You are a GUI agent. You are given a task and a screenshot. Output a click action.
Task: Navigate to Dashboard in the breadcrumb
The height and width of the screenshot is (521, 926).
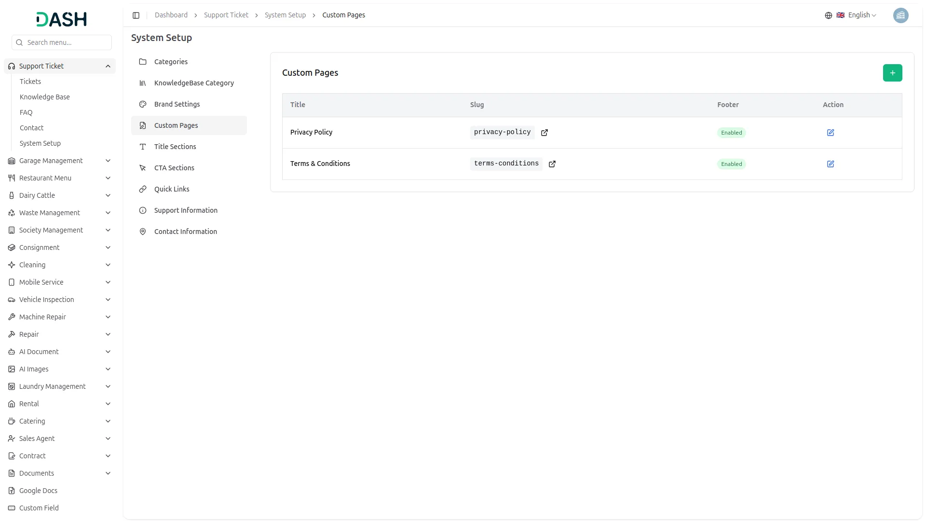tap(171, 15)
